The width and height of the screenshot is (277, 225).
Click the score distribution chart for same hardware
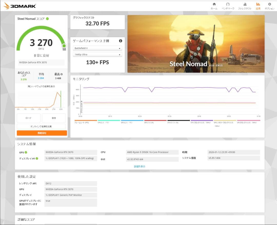(40, 100)
